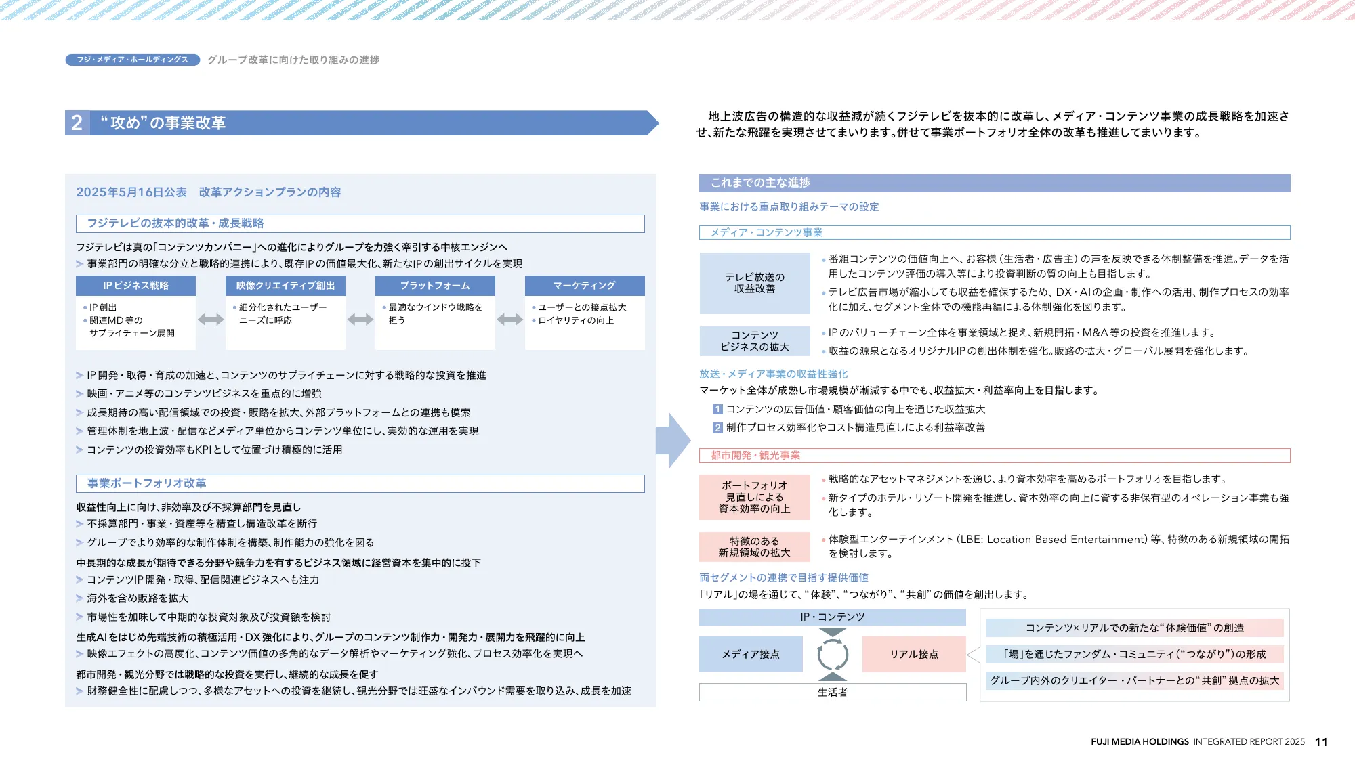
Task: Click the グループ内外のクリエイター・パートナーとの“共創”拠点の拡大 bar
Action: tap(1135, 681)
